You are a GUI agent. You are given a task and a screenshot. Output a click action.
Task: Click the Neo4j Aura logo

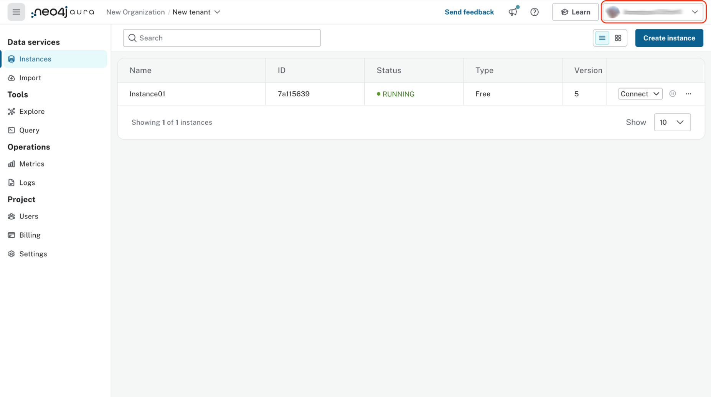63,12
